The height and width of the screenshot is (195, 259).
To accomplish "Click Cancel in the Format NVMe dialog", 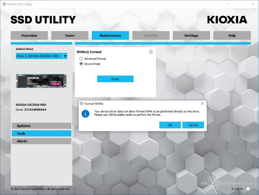I will pyautogui.click(x=193, y=125).
